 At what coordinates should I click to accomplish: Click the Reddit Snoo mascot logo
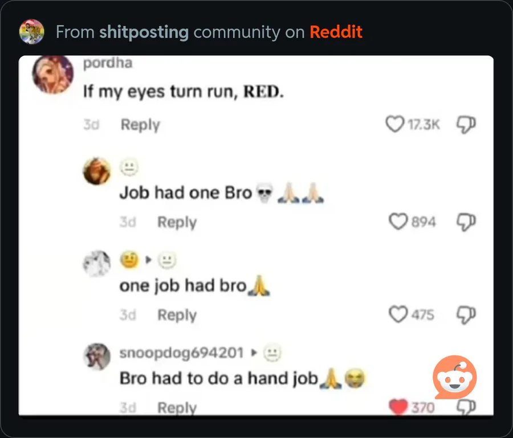[455, 378]
